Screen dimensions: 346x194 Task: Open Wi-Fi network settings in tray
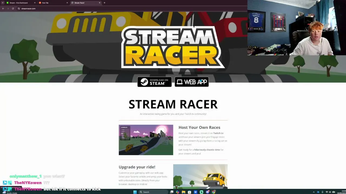click(327, 192)
